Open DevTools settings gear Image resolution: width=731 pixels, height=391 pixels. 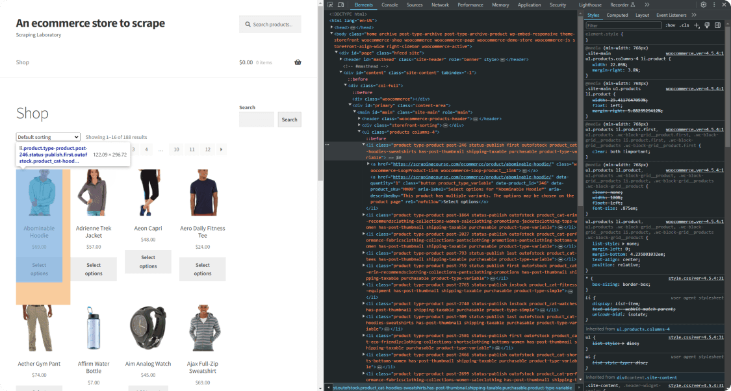704,5
